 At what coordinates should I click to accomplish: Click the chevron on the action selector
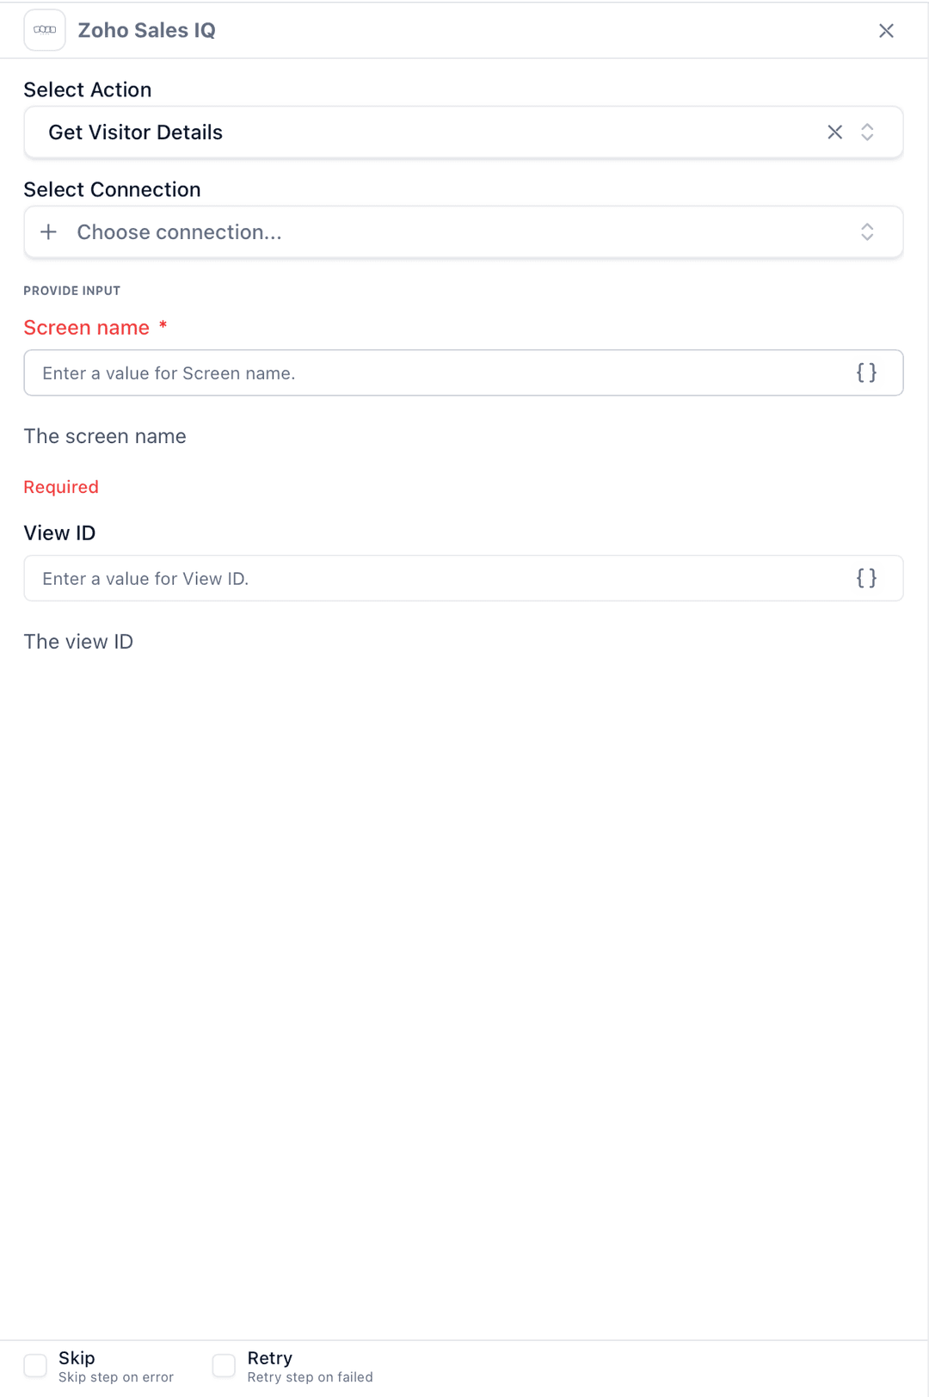pyautogui.click(x=867, y=132)
